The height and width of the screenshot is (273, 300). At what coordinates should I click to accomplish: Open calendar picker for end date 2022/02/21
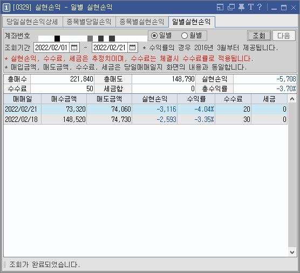tap(132, 47)
